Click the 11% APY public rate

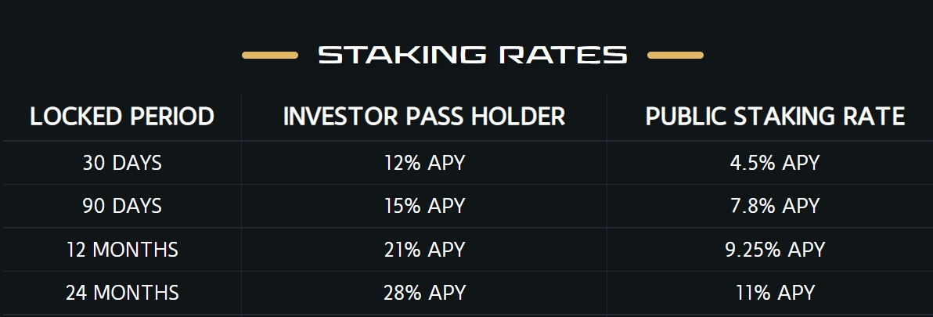point(776,293)
